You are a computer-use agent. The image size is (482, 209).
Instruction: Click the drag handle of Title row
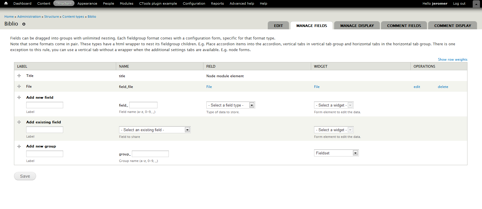coord(19,76)
